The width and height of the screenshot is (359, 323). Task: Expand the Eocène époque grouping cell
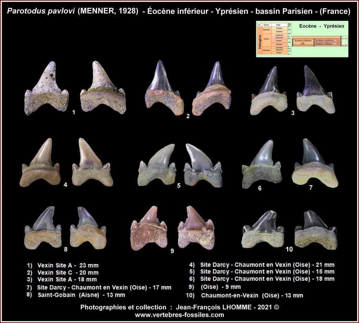[x=266, y=39]
